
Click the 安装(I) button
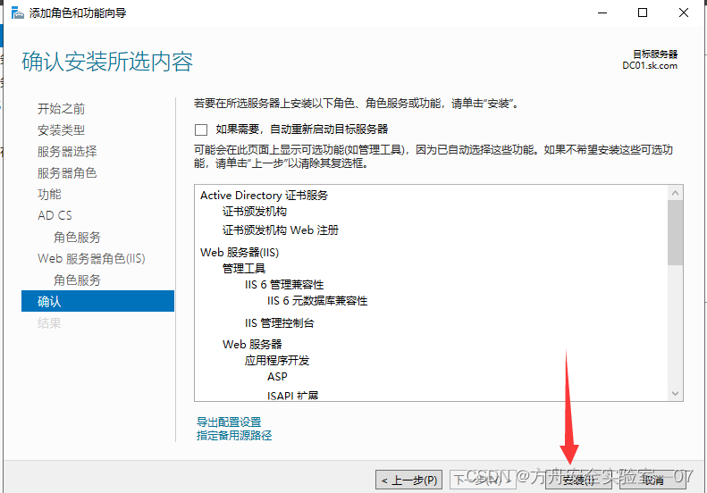pyautogui.click(x=578, y=480)
